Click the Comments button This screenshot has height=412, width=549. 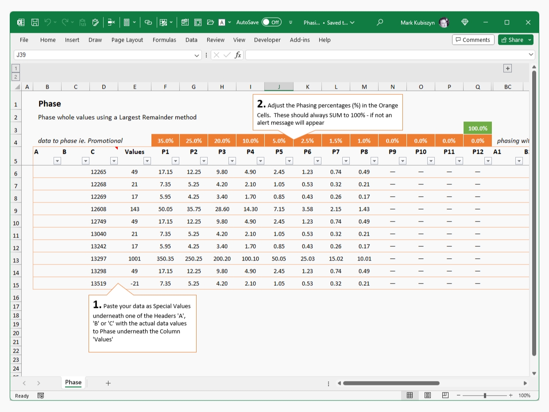[x=473, y=40]
